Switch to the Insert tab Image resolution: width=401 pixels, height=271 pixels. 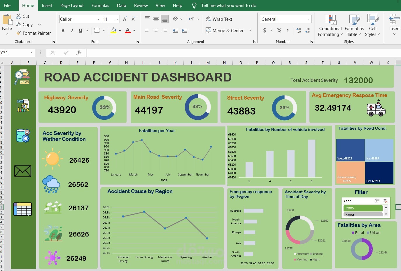coord(47,5)
